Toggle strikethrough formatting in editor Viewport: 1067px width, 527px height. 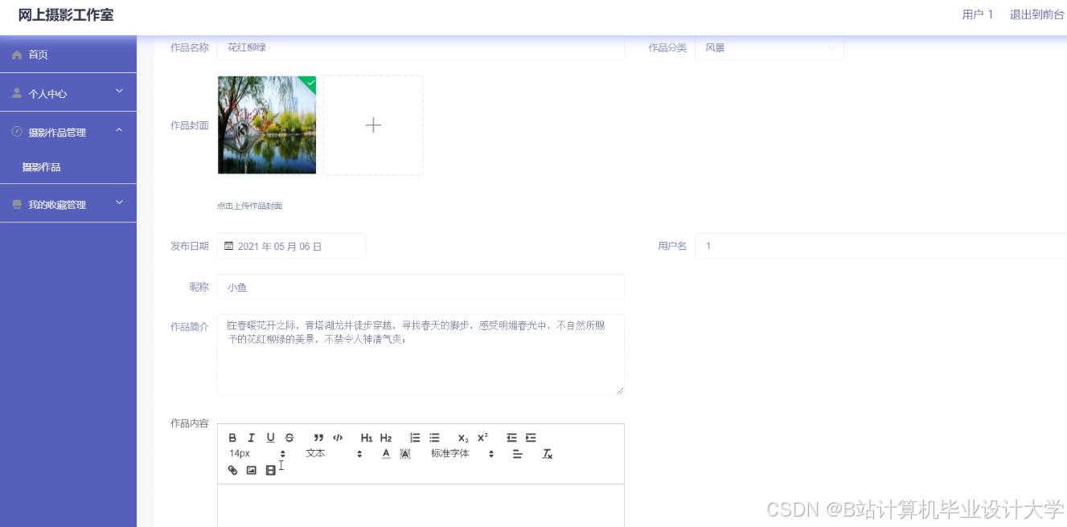[x=289, y=438]
